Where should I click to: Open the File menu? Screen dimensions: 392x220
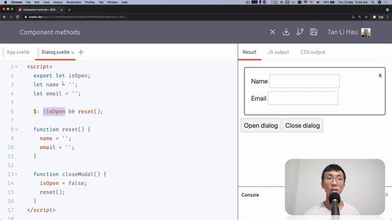[x=28, y=2]
